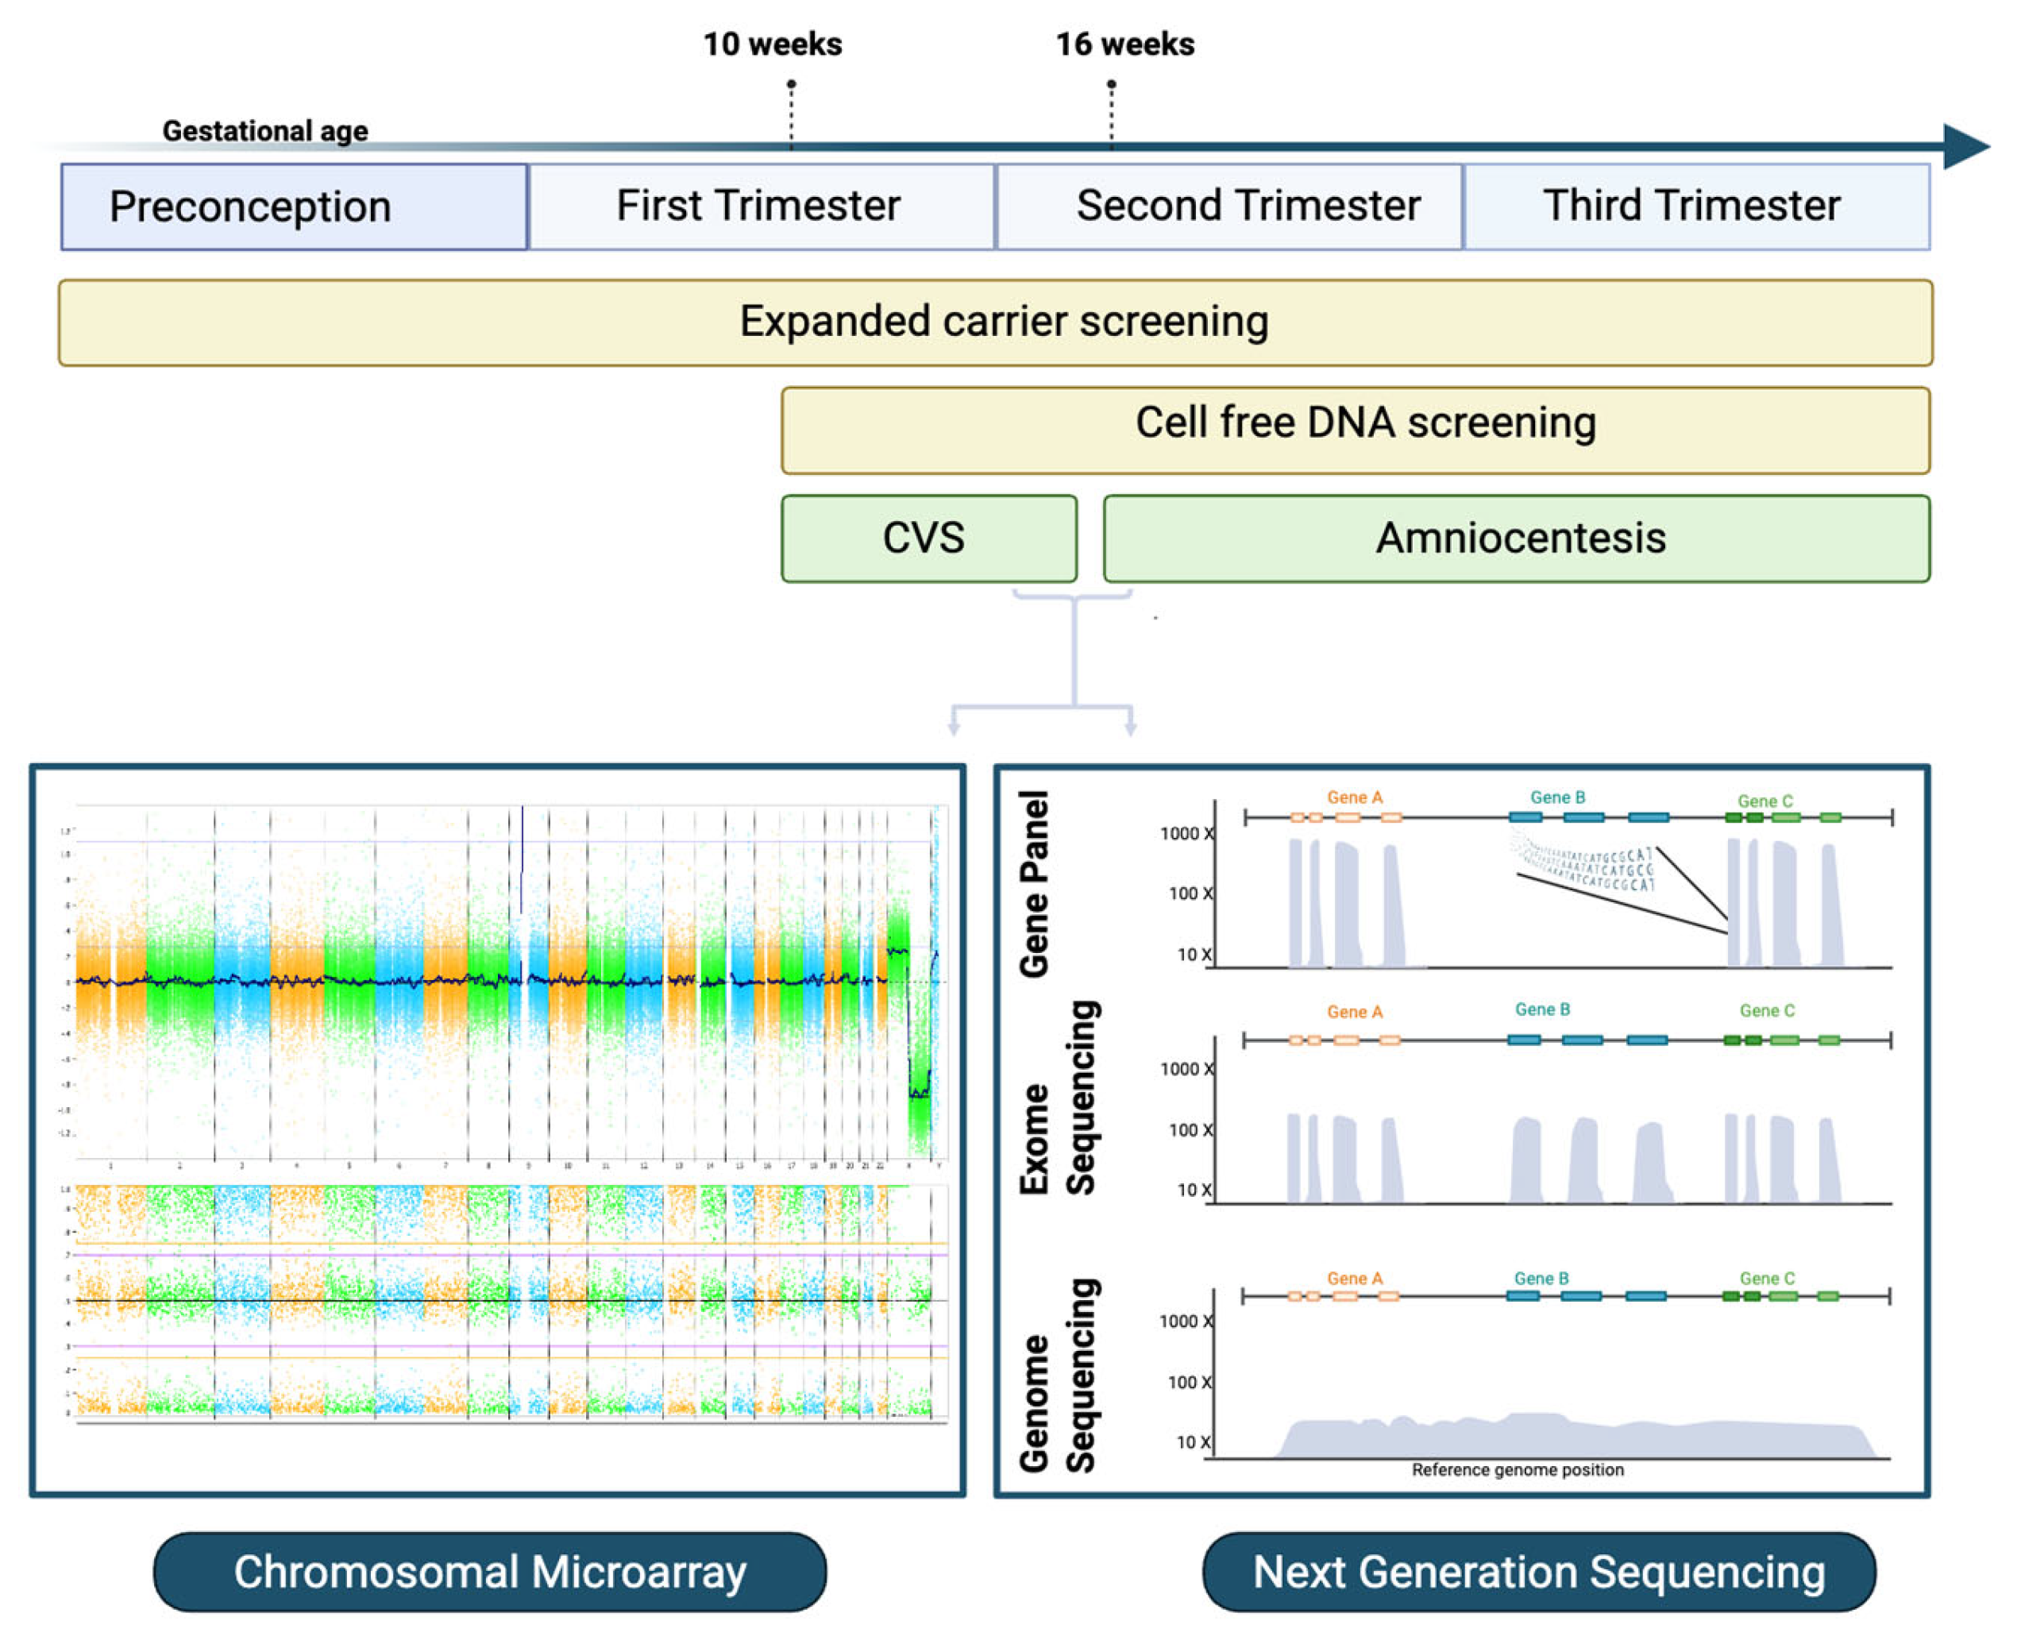Click the Next Generation Sequencing label

1539,1571
